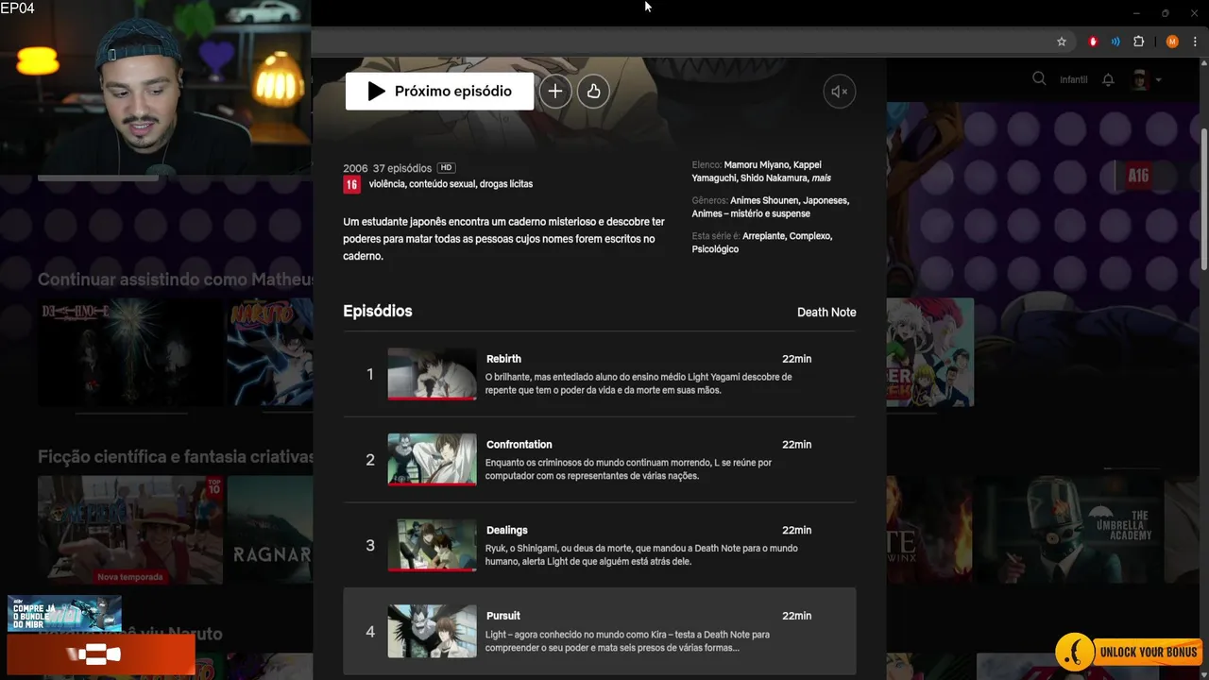
Task: Open the Dealings episode thumbnail
Action: tap(432, 546)
